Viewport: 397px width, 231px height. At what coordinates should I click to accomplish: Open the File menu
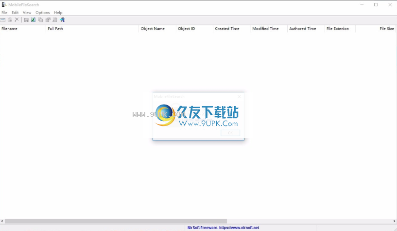tap(4, 13)
